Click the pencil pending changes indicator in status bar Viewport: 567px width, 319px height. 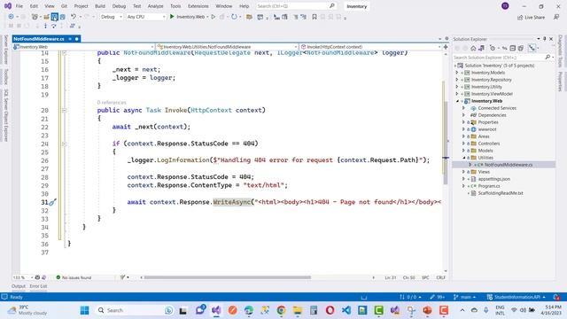(437, 297)
